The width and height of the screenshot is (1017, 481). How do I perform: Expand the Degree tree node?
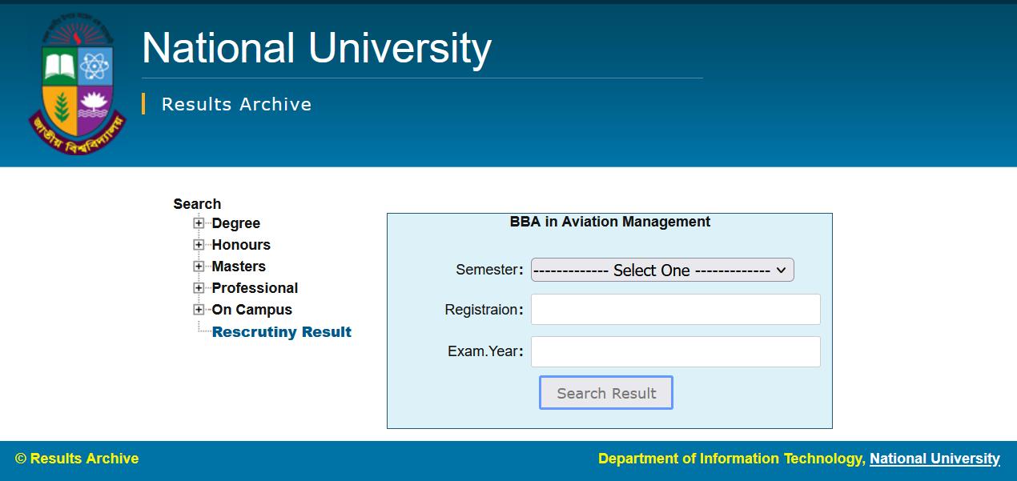point(199,223)
